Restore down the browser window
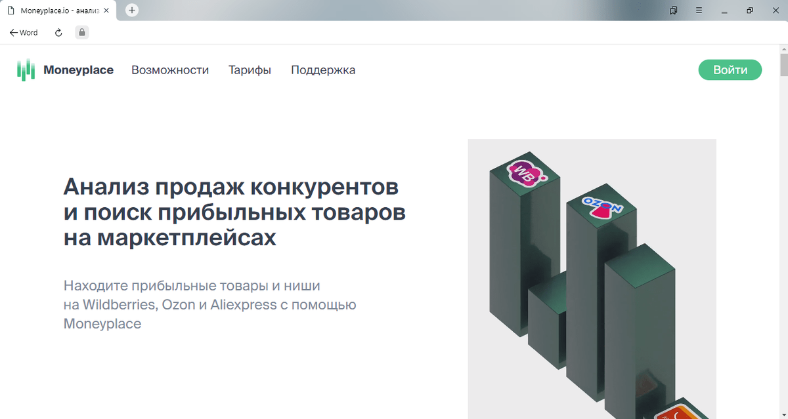 coord(749,10)
